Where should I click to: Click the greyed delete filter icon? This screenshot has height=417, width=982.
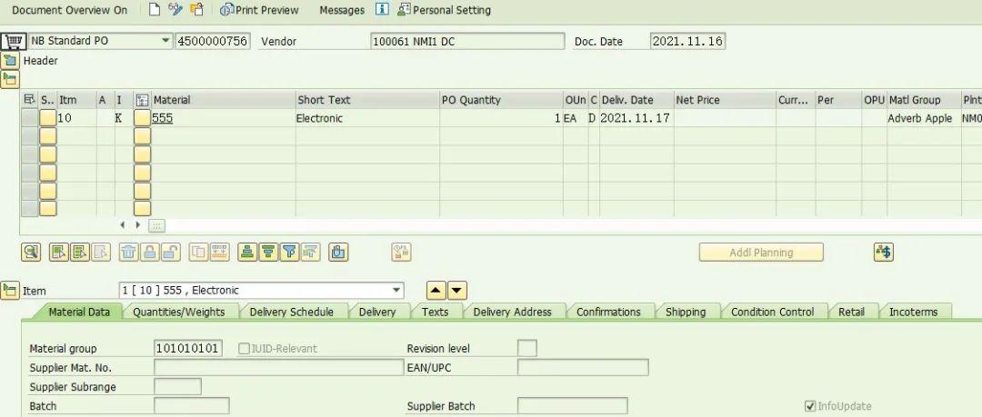pyautogui.click(x=311, y=253)
